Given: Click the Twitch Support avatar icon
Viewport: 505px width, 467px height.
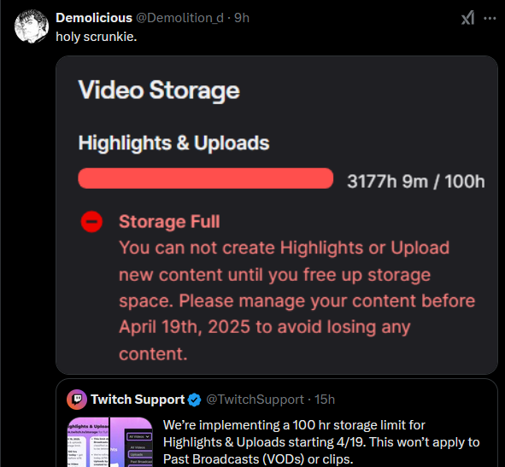Looking at the screenshot, I should [x=77, y=400].
